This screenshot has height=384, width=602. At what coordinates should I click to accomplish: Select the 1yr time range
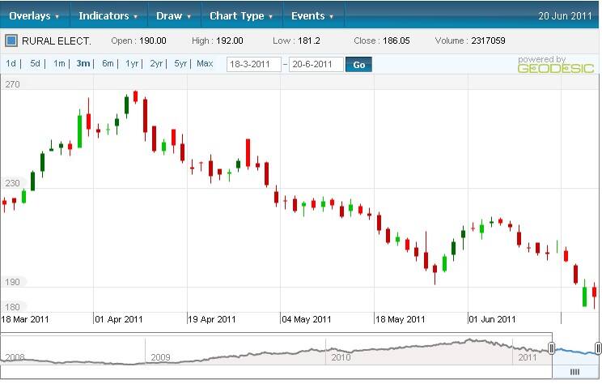(x=133, y=63)
